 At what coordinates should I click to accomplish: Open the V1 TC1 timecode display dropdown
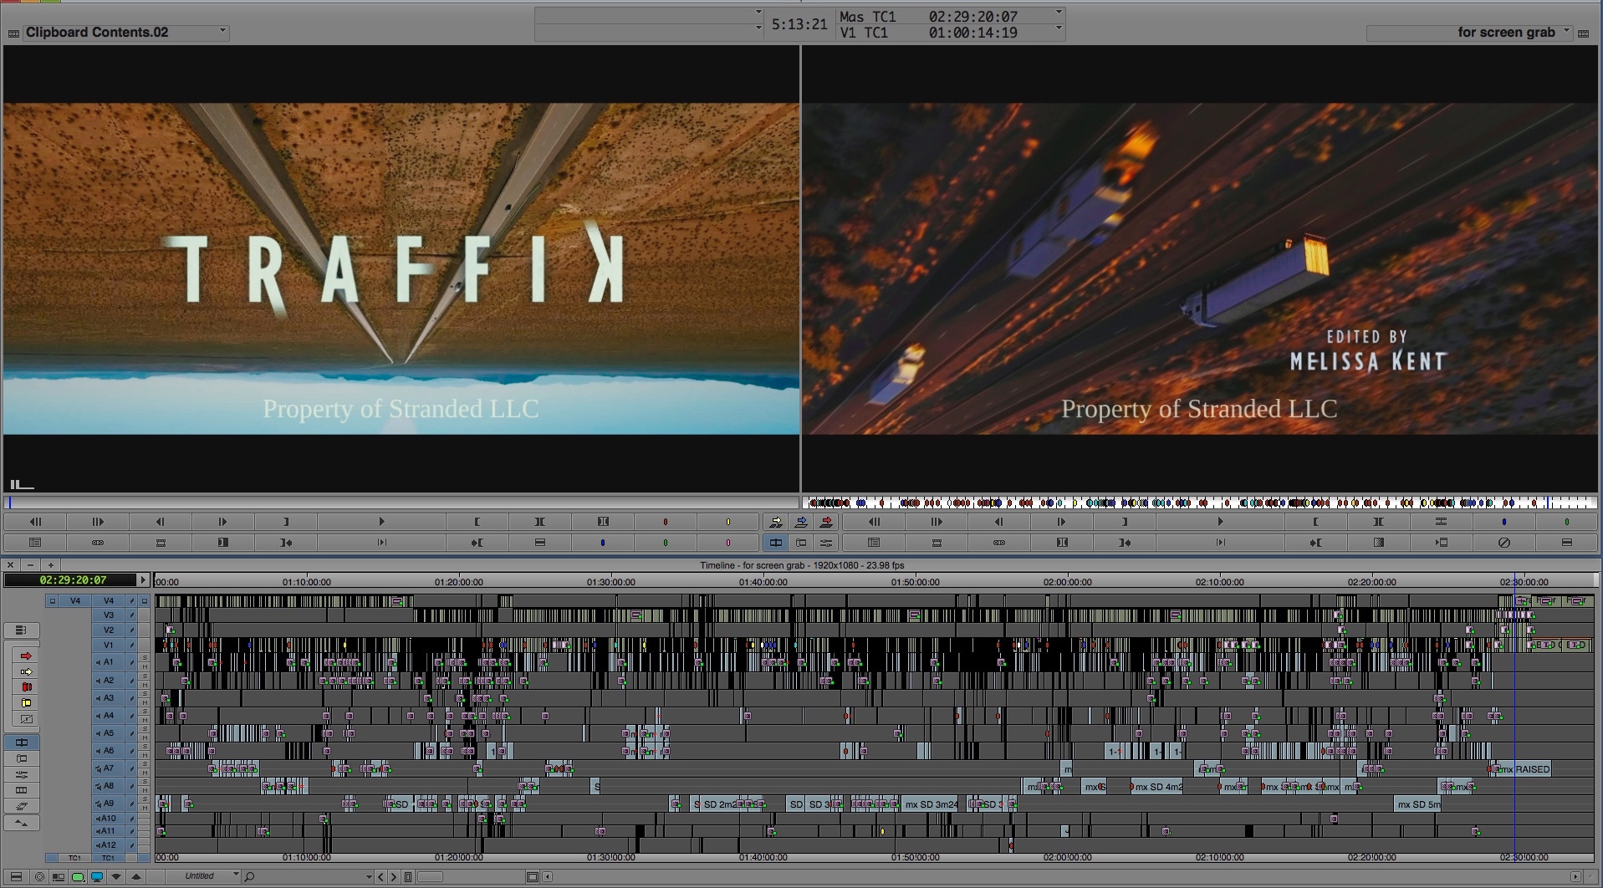click(x=1059, y=28)
